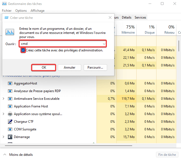Select the Démarrage row

tap(88, 137)
